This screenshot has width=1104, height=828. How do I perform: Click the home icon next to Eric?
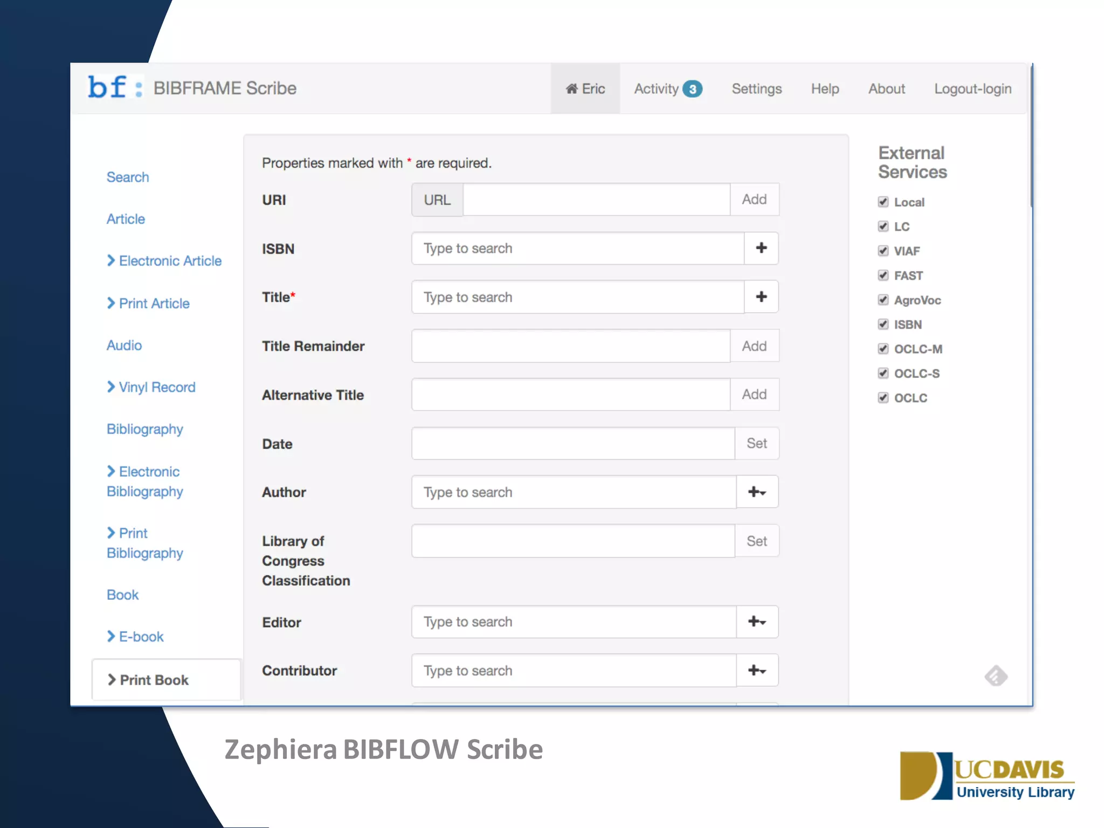coord(571,88)
